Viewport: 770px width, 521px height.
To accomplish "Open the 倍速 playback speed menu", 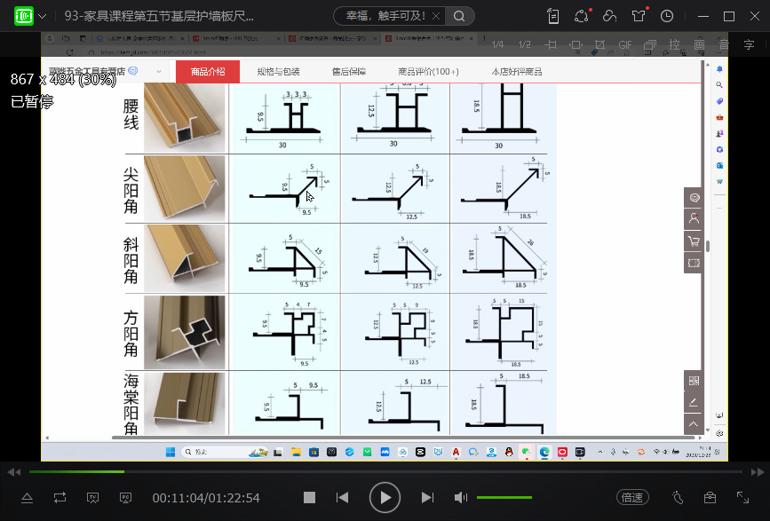I will point(632,498).
